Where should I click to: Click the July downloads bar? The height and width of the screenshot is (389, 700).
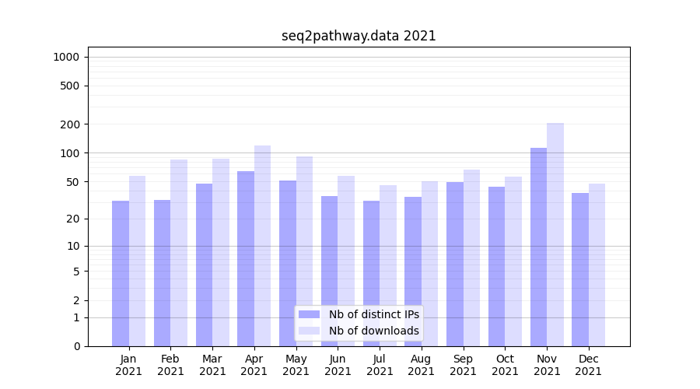point(388,265)
